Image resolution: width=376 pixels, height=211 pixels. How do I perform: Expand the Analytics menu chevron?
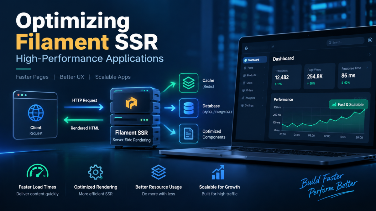(263, 98)
